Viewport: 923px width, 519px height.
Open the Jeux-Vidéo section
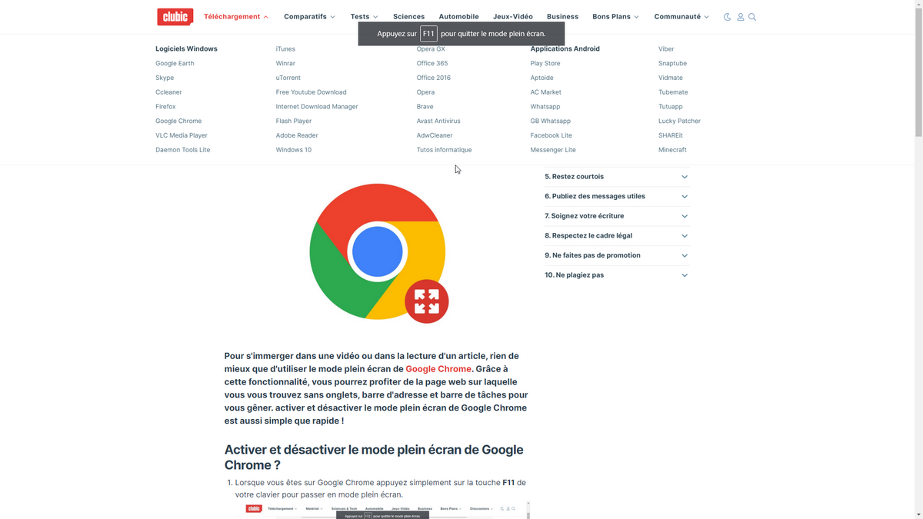point(512,17)
